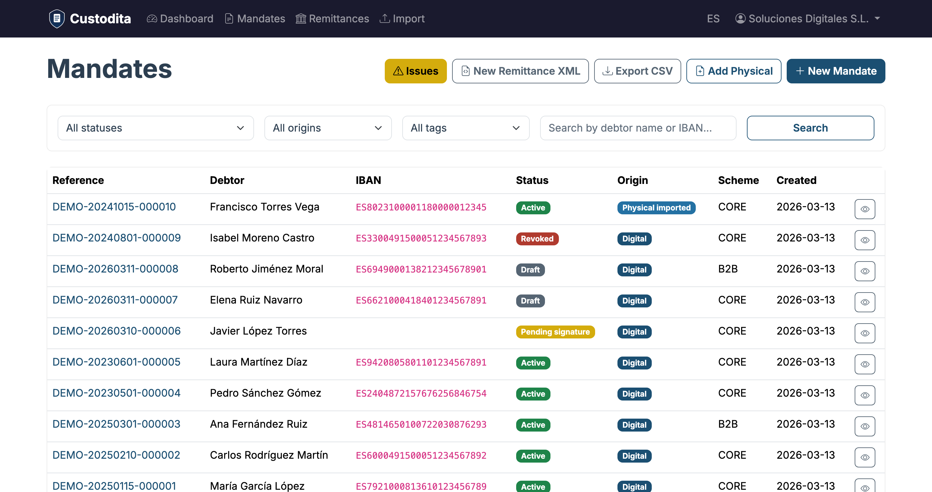
Task: Click the Remittances bank icon in navbar
Action: point(301,18)
